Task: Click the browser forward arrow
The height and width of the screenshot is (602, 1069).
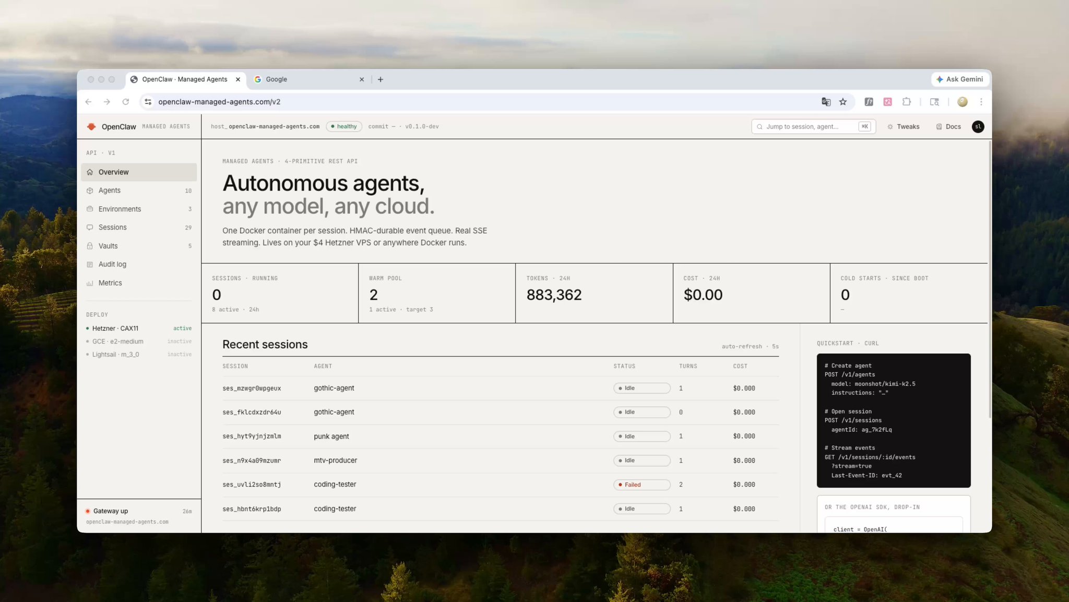Action: point(107,102)
